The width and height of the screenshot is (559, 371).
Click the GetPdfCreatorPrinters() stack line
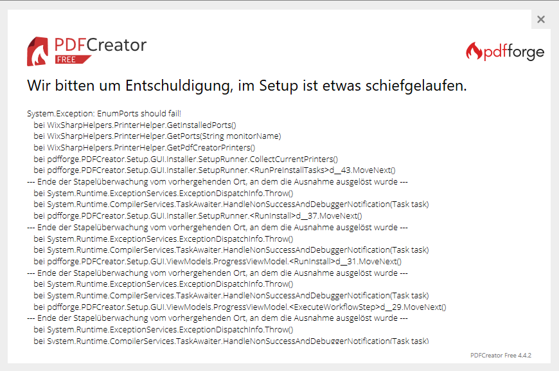coord(145,148)
